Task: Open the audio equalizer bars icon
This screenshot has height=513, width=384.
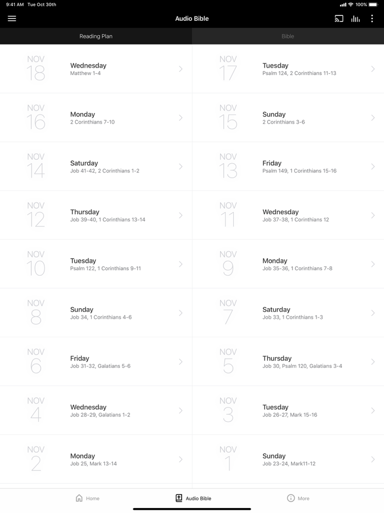Action: click(355, 19)
